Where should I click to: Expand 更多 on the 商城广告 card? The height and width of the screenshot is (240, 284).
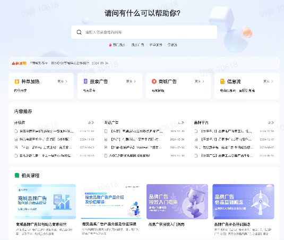(x=200, y=81)
